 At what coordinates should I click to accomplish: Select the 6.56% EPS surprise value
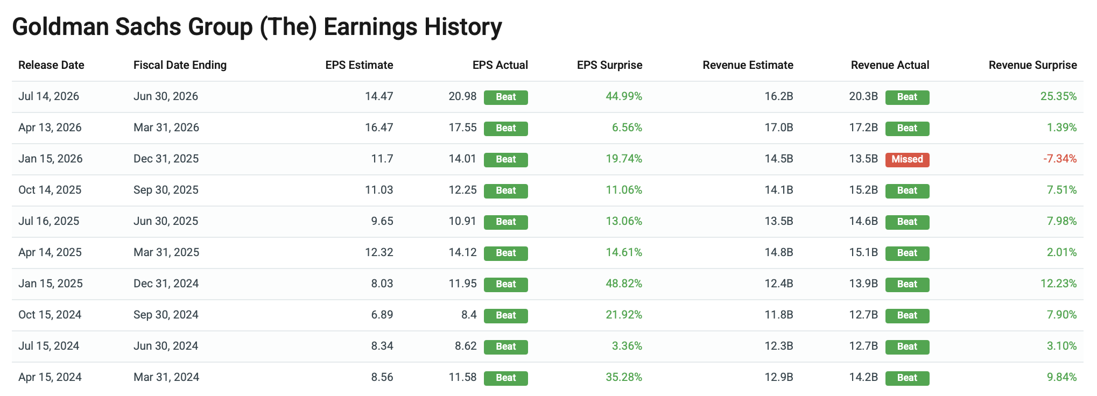(627, 128)
